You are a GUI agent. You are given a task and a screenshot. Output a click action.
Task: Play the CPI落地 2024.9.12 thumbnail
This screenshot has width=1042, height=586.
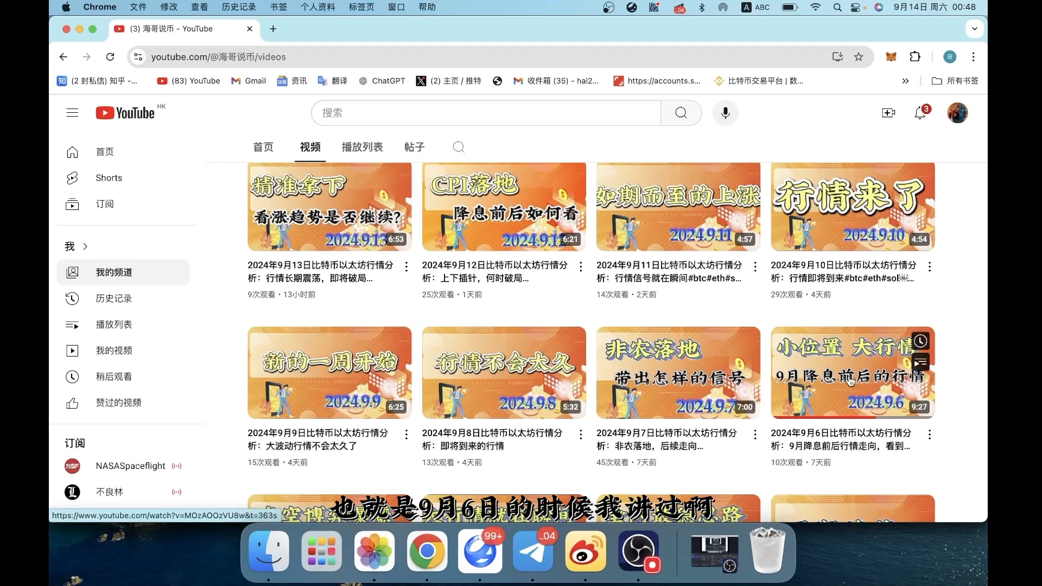[504, 207]
